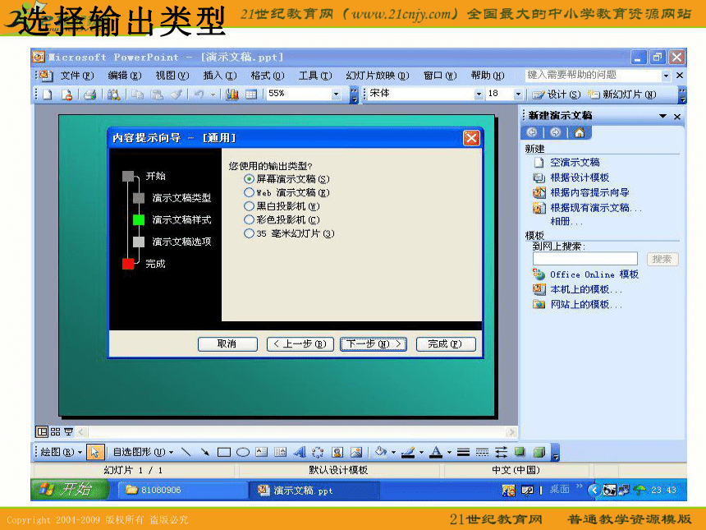706x530 pixels.
Task: Click the New document toolbar icon
Action: pos(48,94)
